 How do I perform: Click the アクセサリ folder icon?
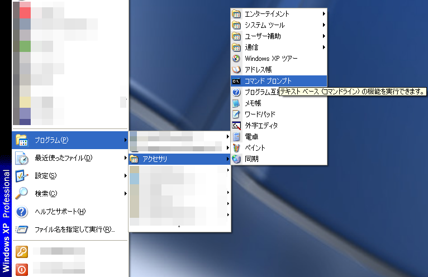134,159
